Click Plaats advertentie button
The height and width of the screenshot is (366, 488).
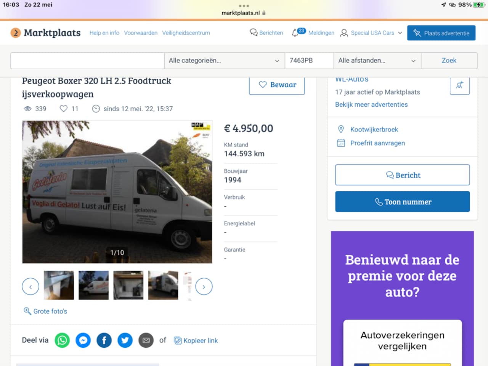tap(441, 33)
